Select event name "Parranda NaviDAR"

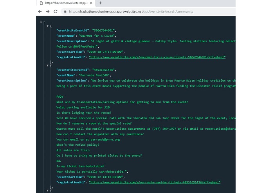94,75
